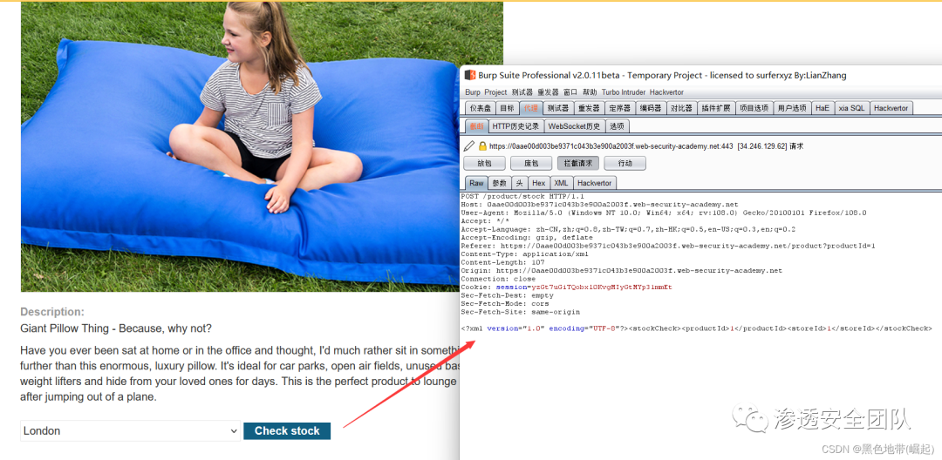This screenshot has height=460, width=942.
Task: Click the Description heading on product page
Action: (52, 312)
